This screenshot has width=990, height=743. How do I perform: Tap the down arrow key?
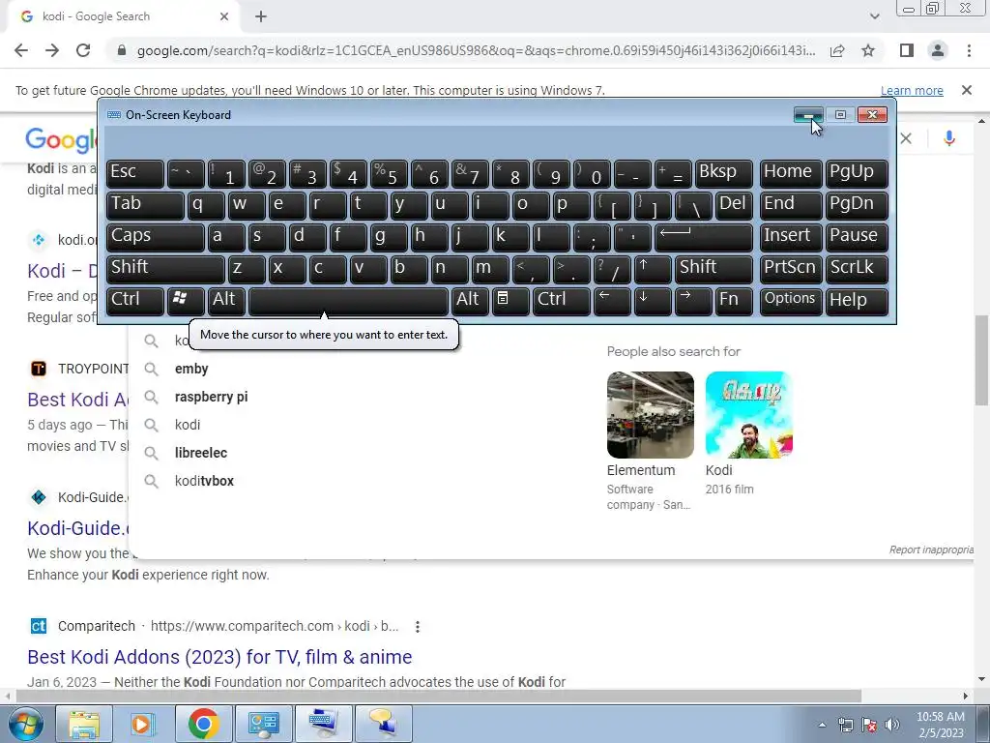[x=652, y=300]
